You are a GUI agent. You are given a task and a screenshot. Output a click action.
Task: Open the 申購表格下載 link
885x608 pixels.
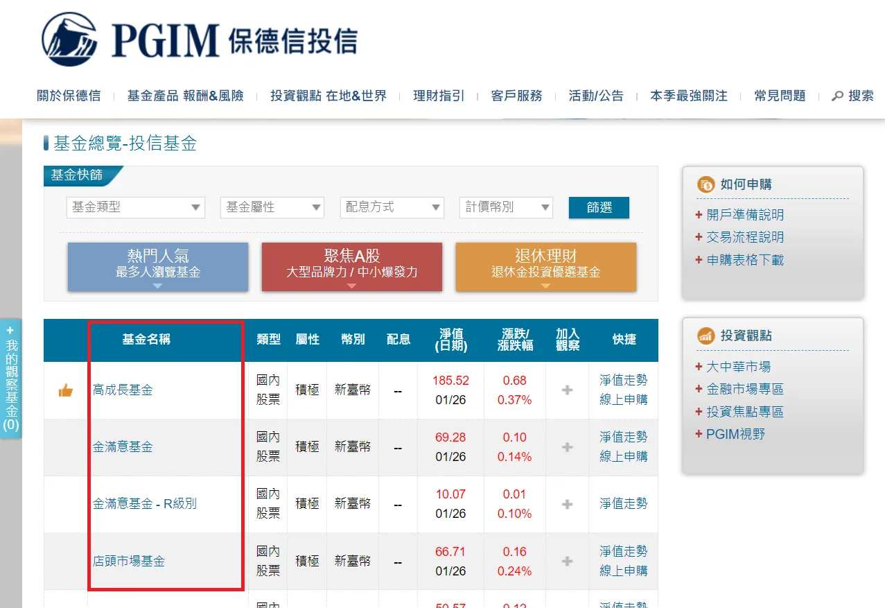coord(745,260)
